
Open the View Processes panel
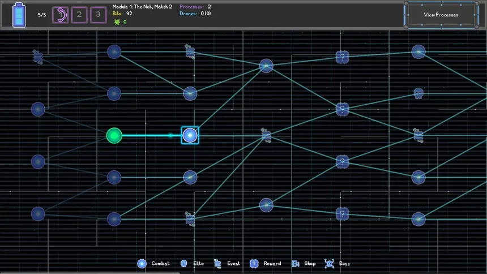pos(441,15)
